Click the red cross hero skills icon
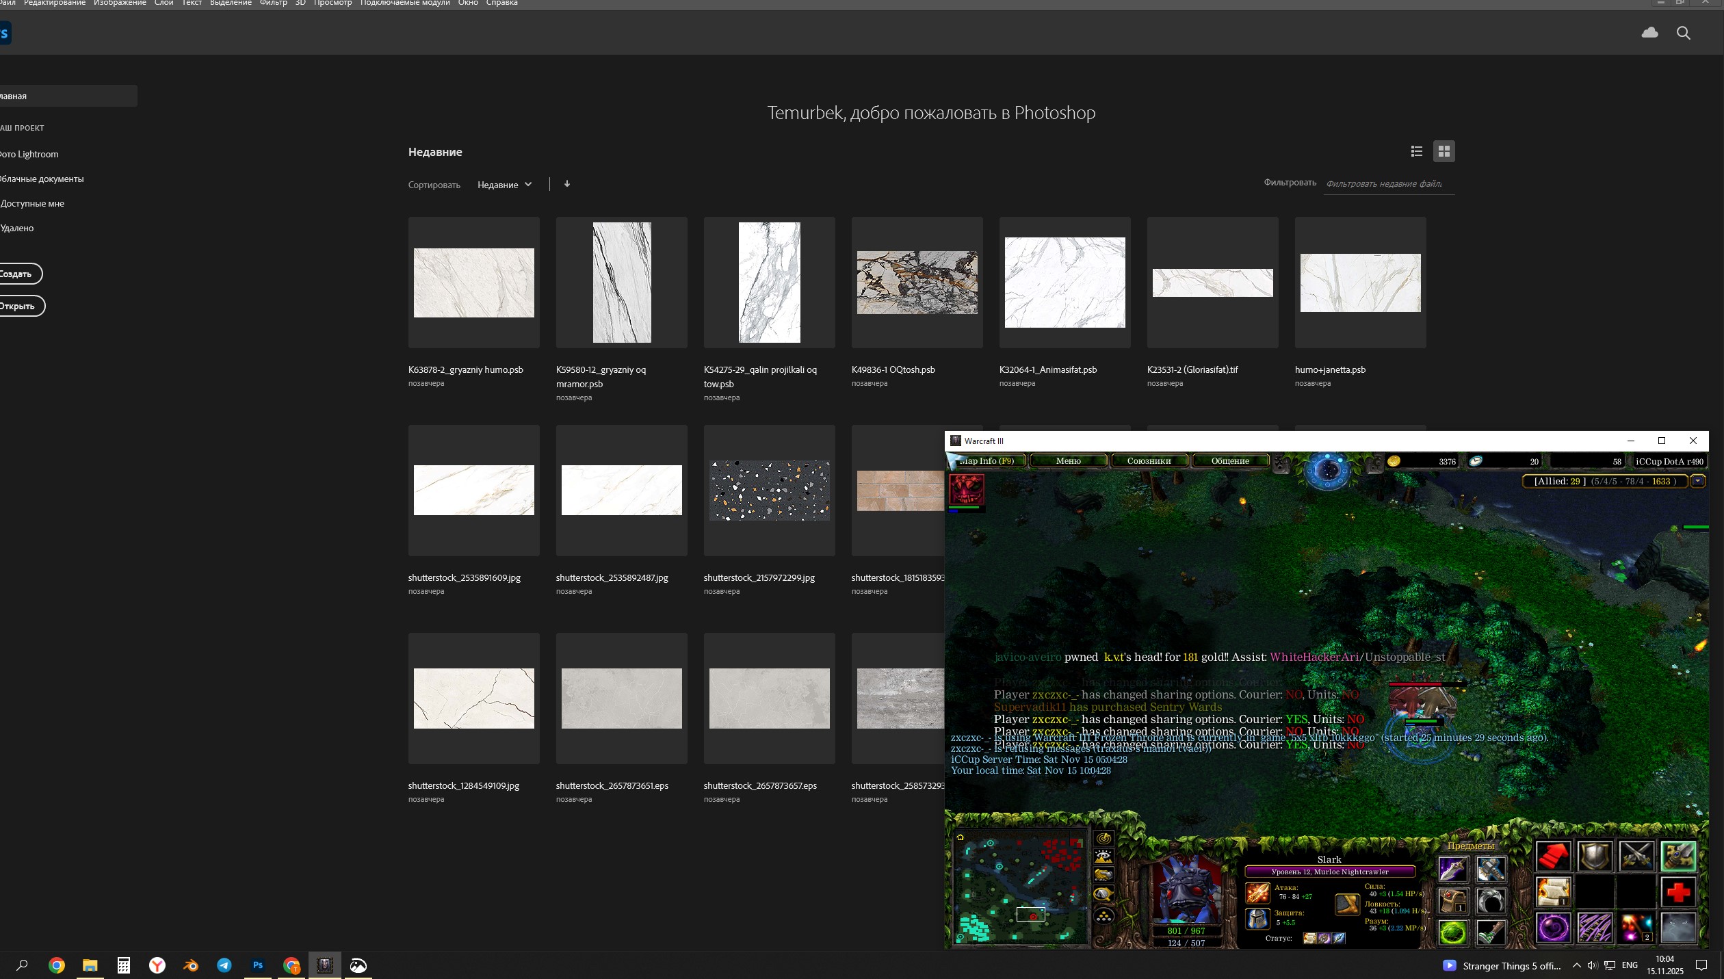Viewport: 1724px width, 979px height. (x=1677, y=891)
